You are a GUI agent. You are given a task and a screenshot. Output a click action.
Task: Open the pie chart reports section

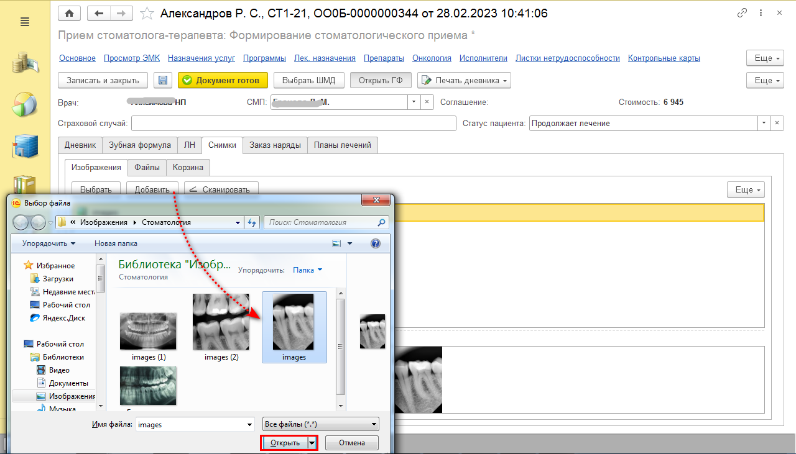click(x=25, y=104)
